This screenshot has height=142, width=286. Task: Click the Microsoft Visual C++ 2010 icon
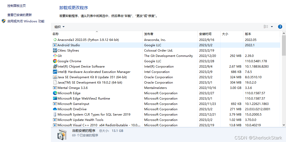[x=55, y=125]
